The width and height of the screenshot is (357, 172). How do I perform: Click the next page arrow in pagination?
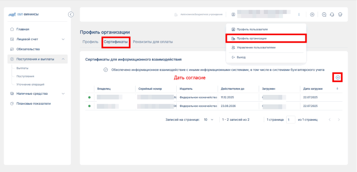click(x=339, y=120)
